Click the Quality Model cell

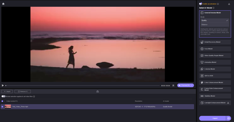pos(167,107)
